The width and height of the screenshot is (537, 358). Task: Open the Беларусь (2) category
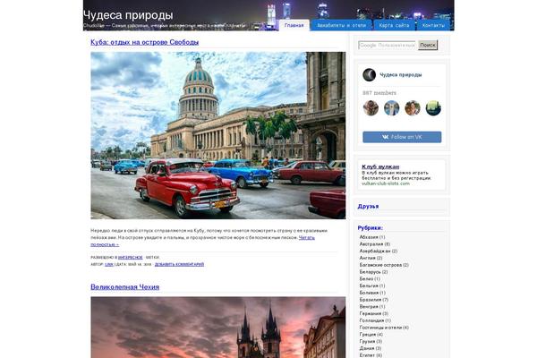tap(373, 272)
